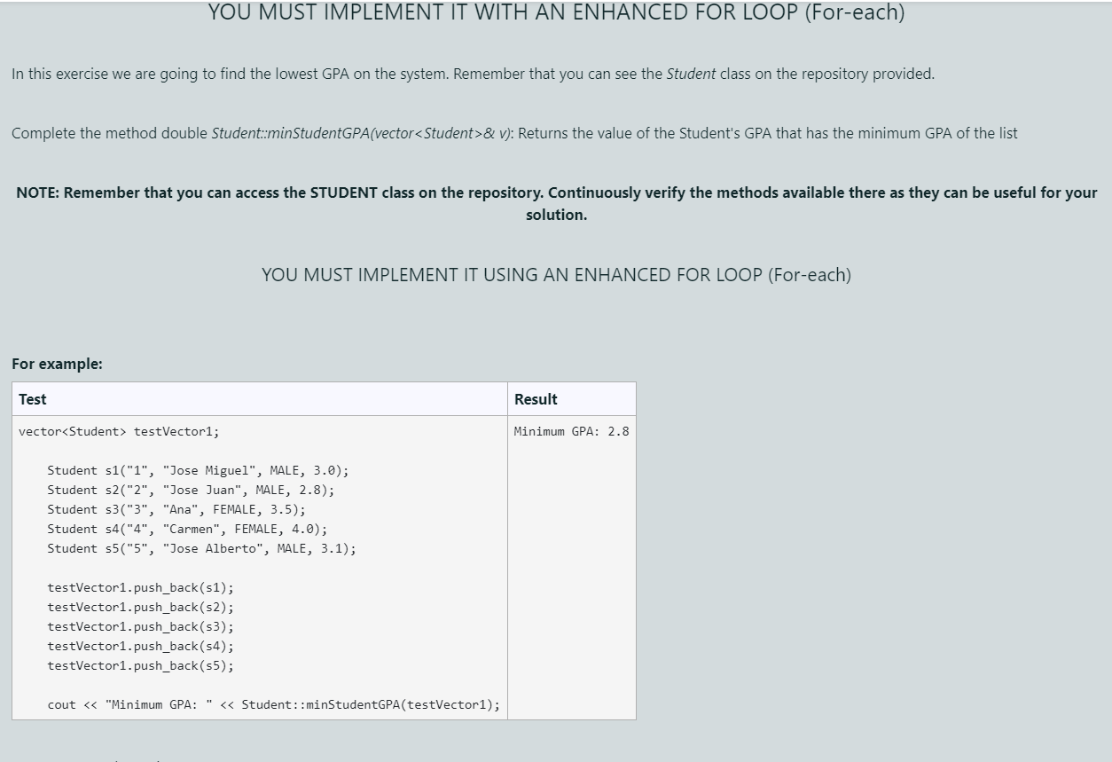Image resolution: width=1112 pixels, height=762 pixels.
Task: Click the push_back(s2) statement
Action: pyautogui.click(x=139, y=607)
